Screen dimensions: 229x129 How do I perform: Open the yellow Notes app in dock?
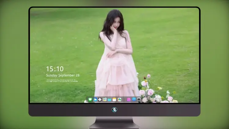[x=114, y=100]
